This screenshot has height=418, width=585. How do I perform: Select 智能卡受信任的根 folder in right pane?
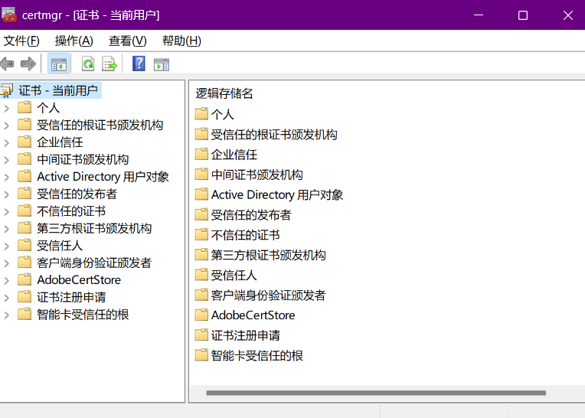tap(257, 355)
